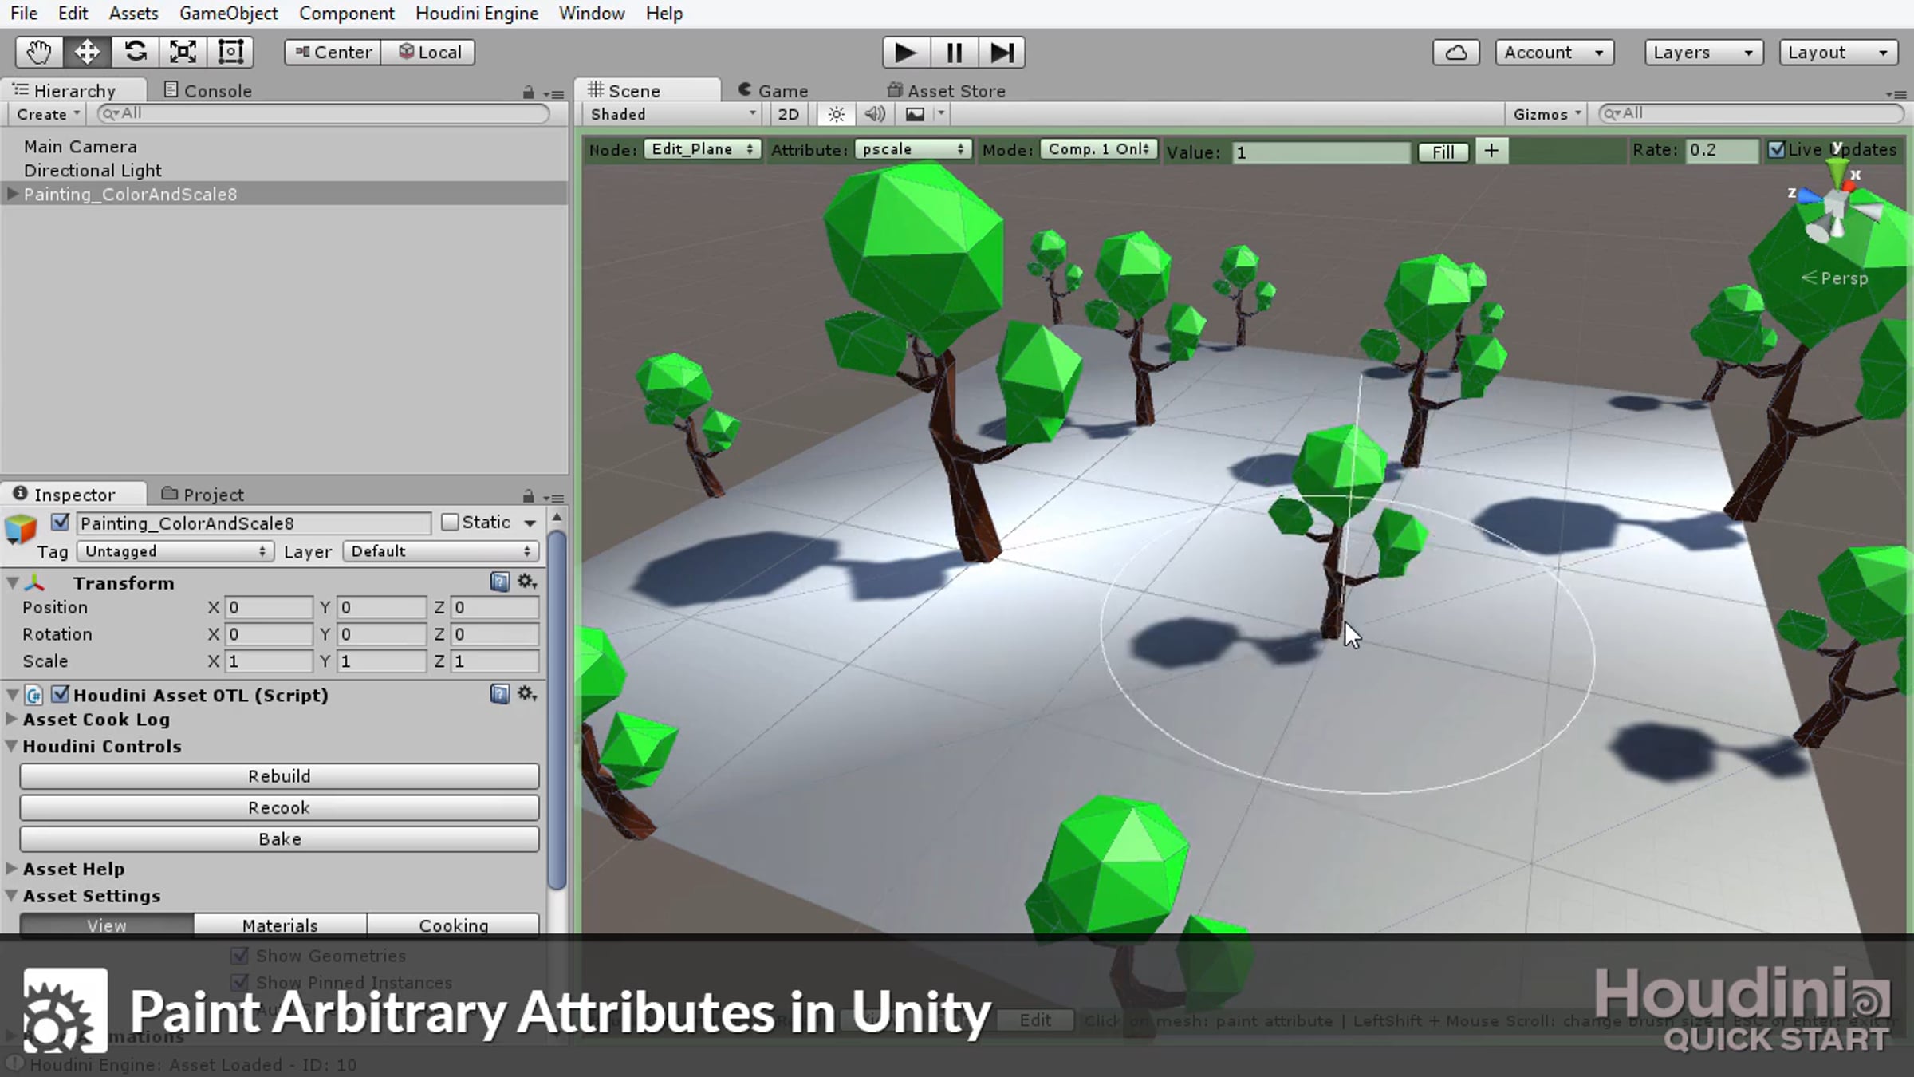Click the Fill button
The height and width of the screenshot is (1077, 1914).
[x=1443, y=152]
